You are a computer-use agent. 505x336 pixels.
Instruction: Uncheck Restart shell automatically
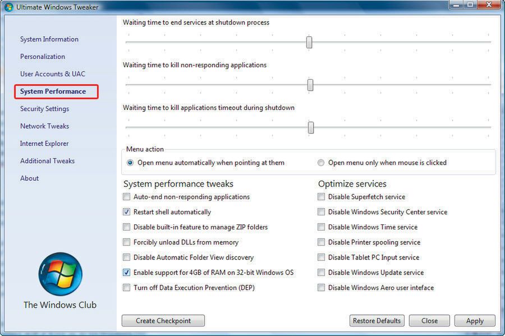127,212
